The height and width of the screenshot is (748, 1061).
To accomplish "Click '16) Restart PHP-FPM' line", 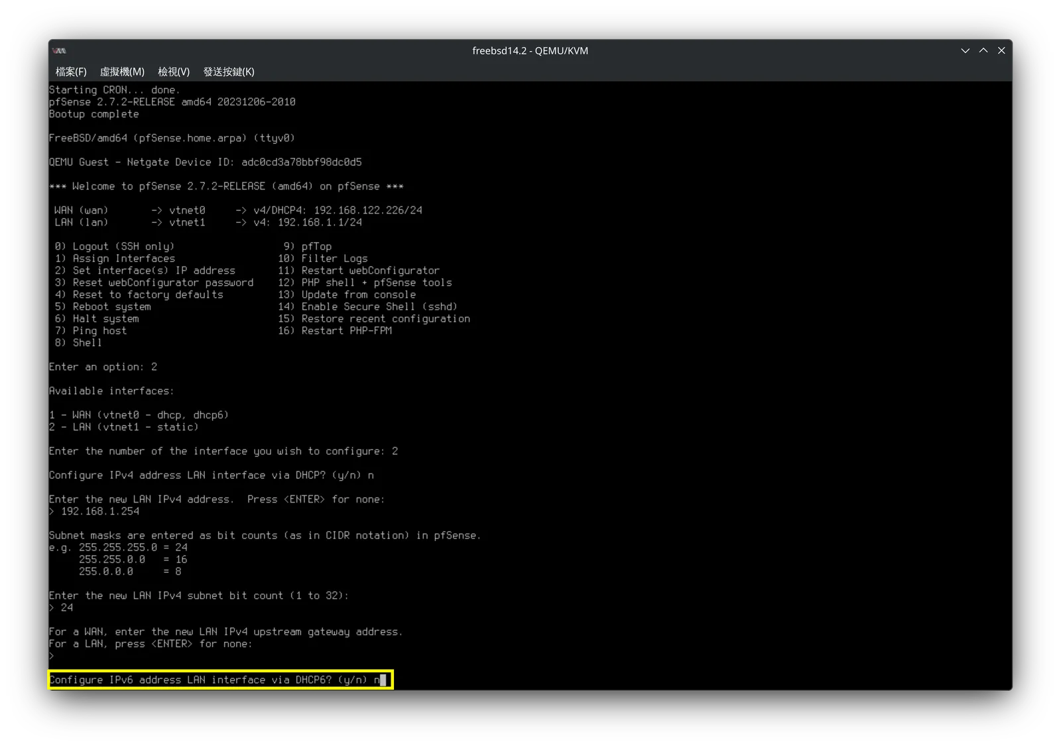I will point(335,330).
